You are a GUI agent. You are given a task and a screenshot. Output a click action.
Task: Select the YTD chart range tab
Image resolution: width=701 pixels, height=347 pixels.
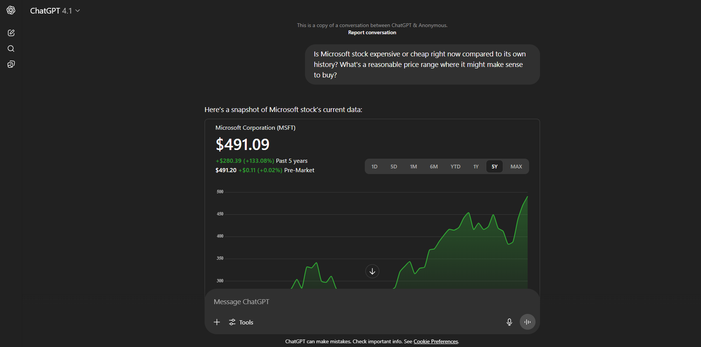pos(455,167)
